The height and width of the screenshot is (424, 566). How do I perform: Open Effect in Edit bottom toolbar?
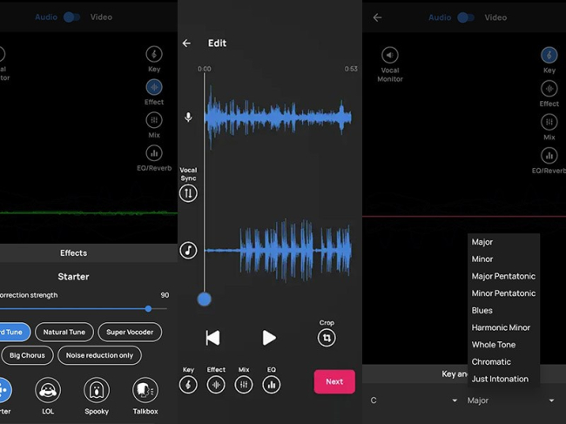tap(216, 385)
